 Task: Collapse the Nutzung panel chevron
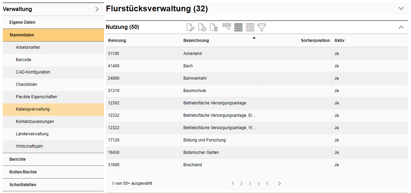click(401, 27)
